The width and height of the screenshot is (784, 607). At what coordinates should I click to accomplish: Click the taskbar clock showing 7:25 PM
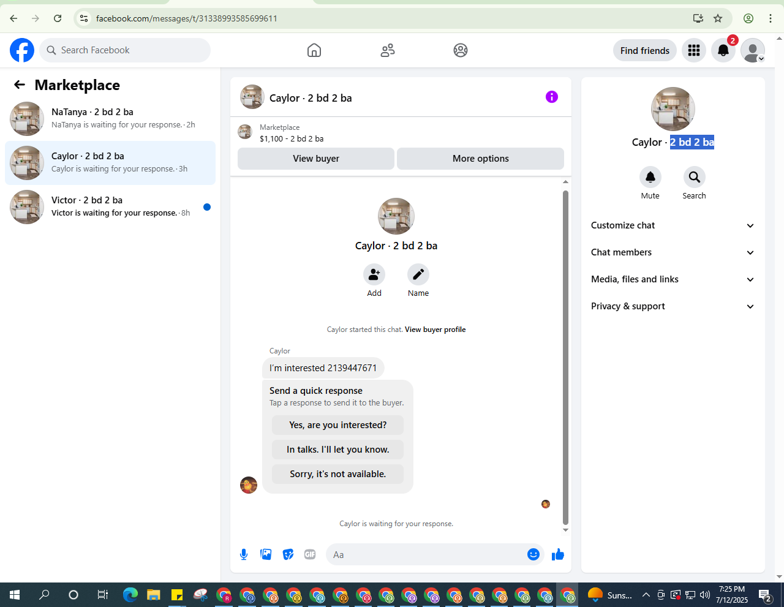tap(732, 595)
